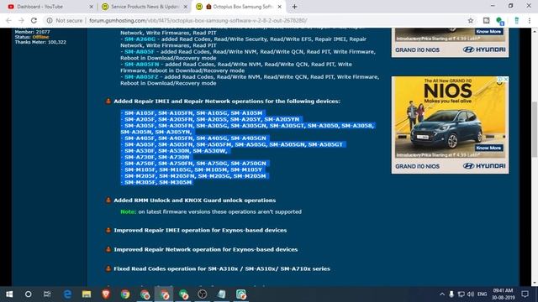Open the Not secure site info

click(x=65, y=20)
